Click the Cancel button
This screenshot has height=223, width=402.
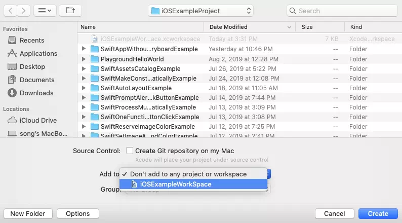click(335, 213)
